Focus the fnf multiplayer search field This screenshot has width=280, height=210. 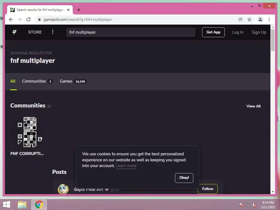coord(131,32)
